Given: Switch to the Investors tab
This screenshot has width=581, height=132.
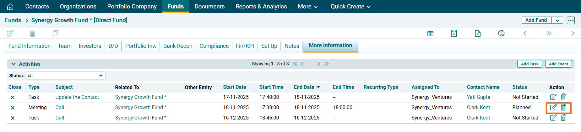Looking at the screenshot, I should click(x=90, y=46).
